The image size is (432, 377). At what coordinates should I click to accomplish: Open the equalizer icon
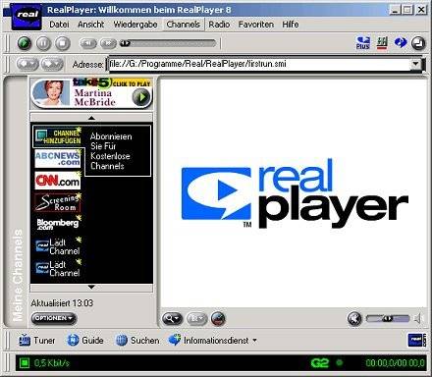point(382,43)
